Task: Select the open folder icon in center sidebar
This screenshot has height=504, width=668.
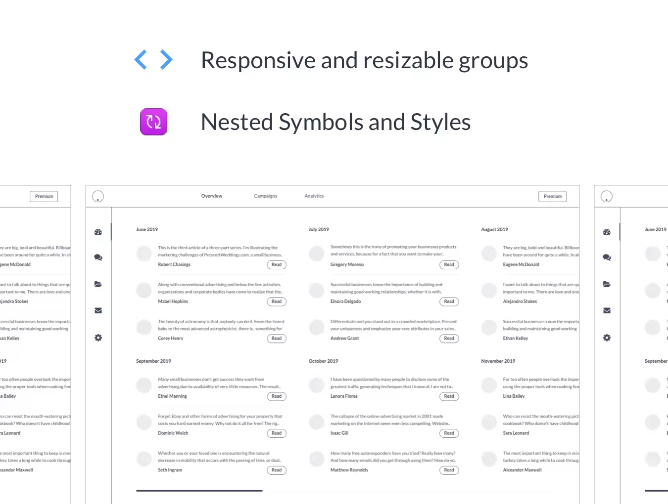Action: point(98,284)
